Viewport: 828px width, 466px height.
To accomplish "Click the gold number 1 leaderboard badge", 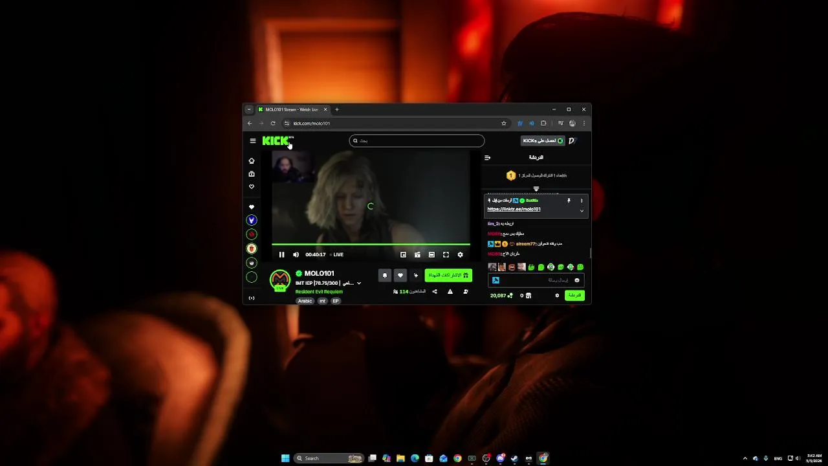I will (x=510, y=175).
